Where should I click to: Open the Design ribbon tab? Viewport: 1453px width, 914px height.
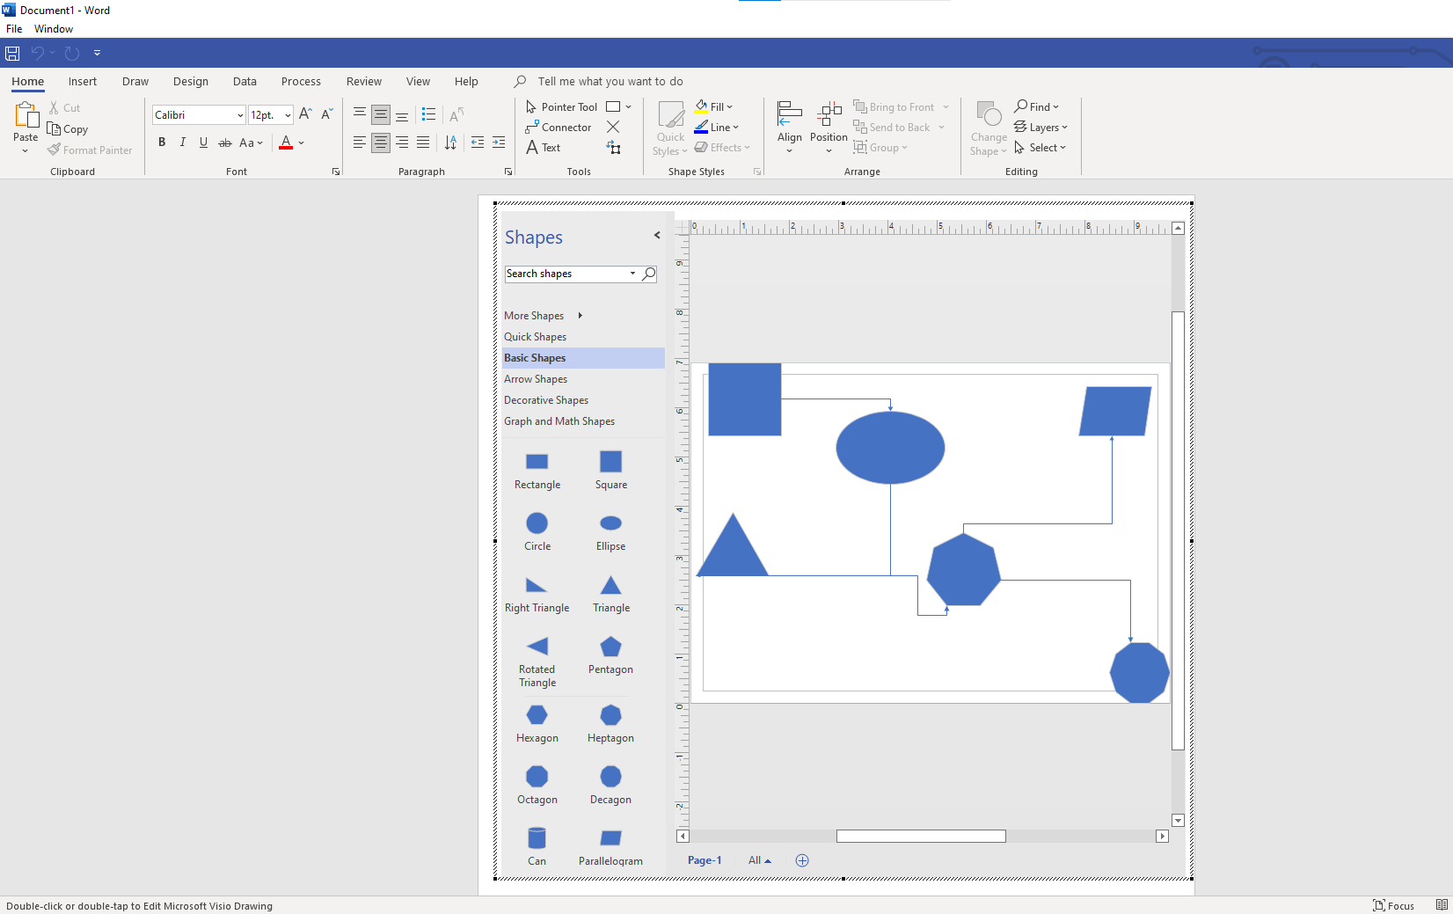click(x=191, y=82)
